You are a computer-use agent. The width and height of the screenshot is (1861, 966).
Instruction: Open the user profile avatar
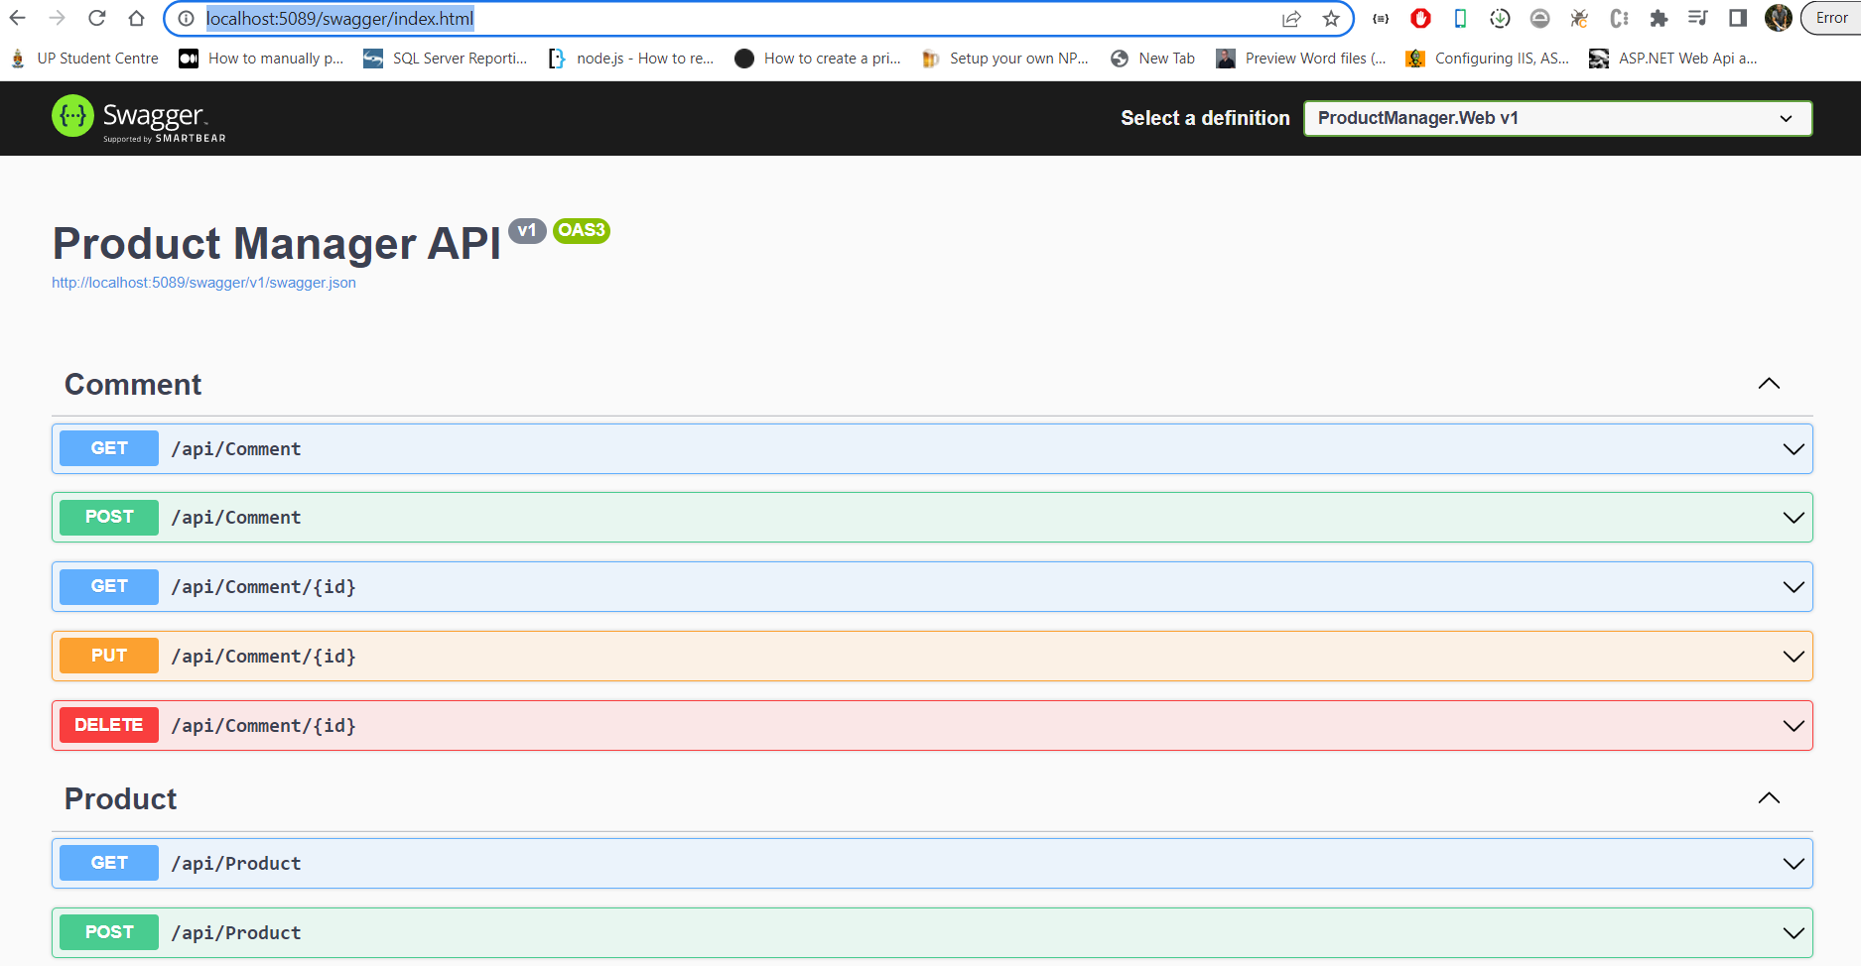[x=1779, y=18]
